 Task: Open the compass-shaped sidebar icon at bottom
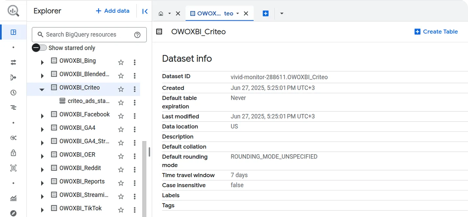point(13,213)
